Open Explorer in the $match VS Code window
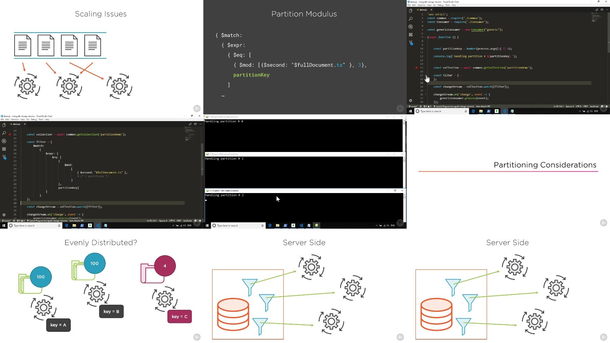The image size is (610, 343). pos(4,125)
